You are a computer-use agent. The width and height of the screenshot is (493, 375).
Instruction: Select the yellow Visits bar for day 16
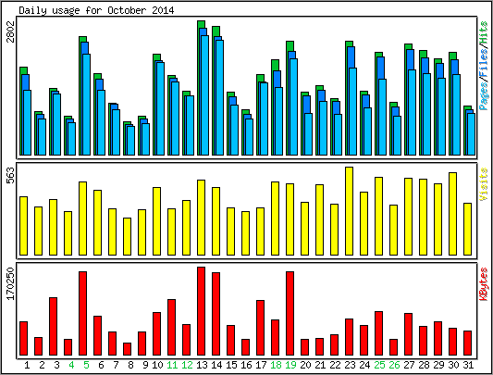pos(245,233)
